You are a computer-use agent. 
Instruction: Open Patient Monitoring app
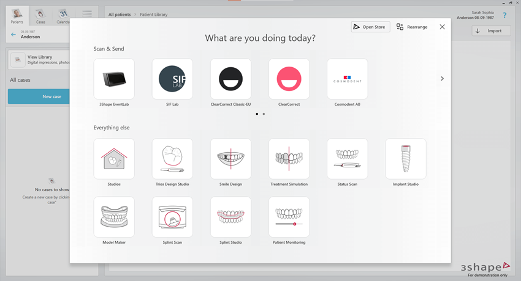tap(289, 217)
